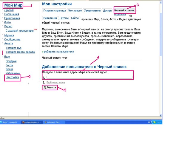Click Укажите место работы link

point(20,52)
